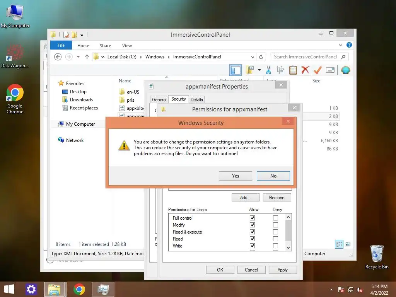The height and width of the screenshot is (297, 396).
Task: Check Deny for Modify
Action: coord(275,225)
